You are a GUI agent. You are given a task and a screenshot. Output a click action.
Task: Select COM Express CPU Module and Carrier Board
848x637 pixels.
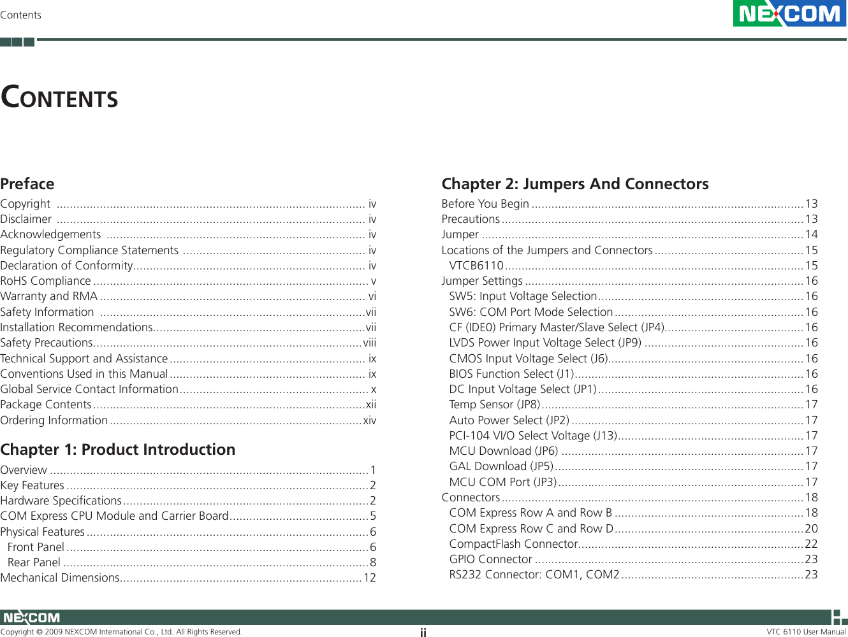(x=188, y=516)
